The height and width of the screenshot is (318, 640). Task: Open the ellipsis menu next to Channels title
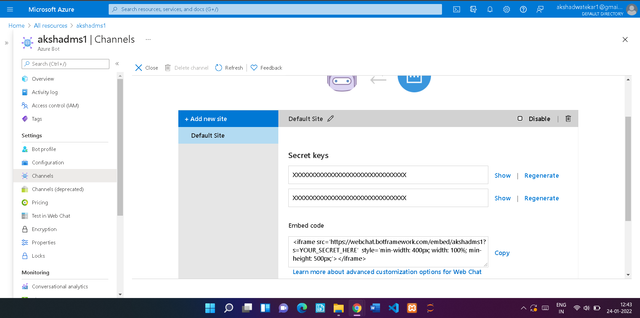tap(148, 39)
